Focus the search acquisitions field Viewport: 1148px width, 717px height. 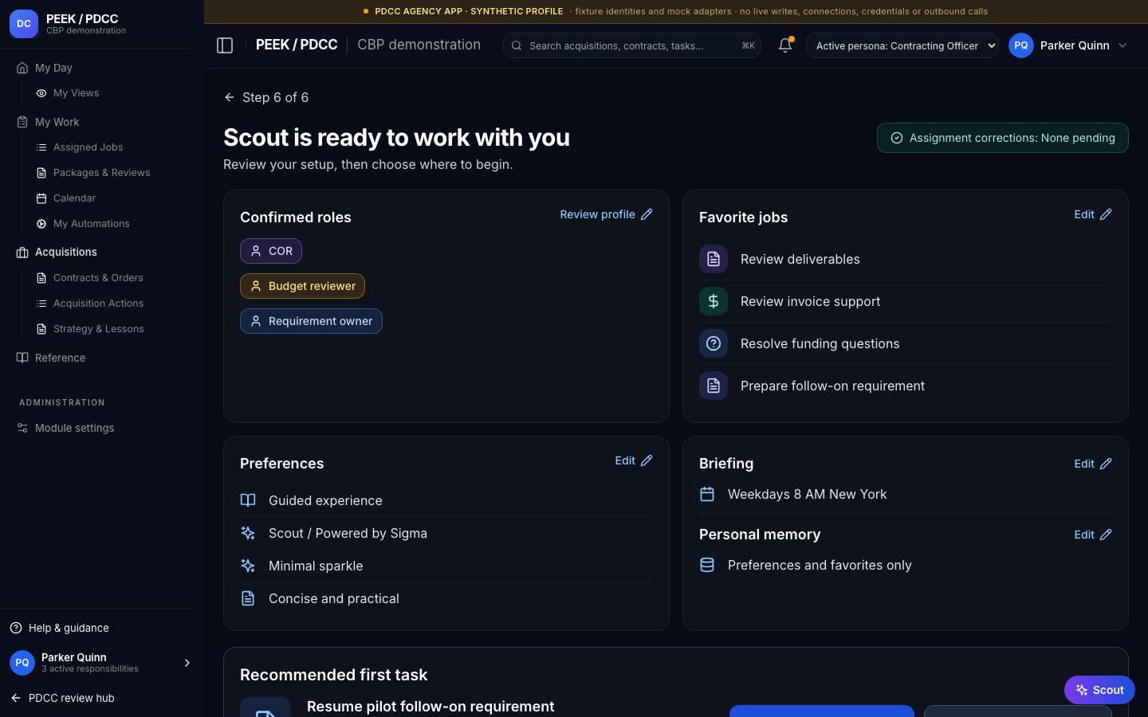[632, 45]
